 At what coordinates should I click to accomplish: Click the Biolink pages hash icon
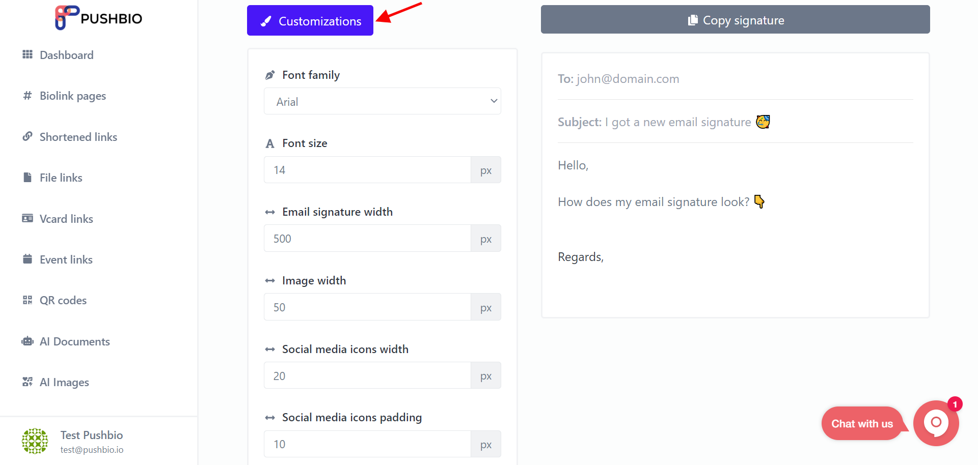pyautogui.click(x=28, y=96)
